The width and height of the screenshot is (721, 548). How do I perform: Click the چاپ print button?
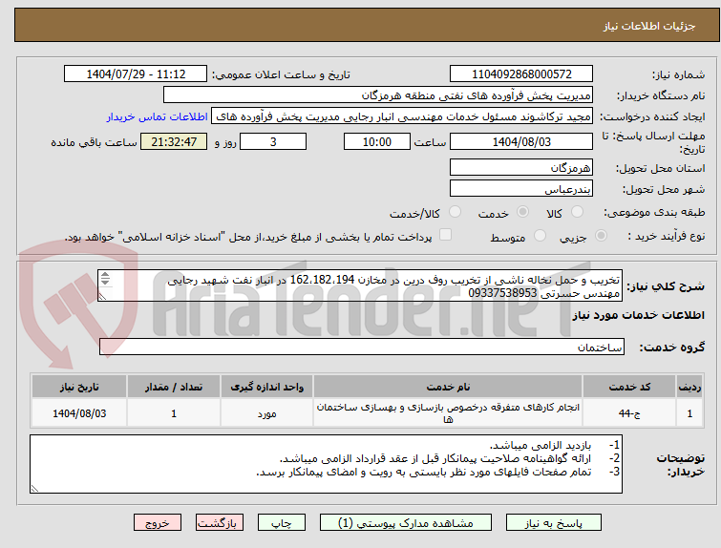point(282,523)
